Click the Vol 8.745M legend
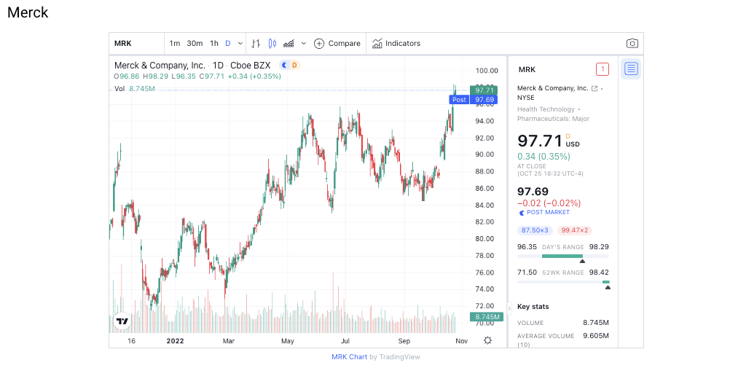 click(135, 88)
